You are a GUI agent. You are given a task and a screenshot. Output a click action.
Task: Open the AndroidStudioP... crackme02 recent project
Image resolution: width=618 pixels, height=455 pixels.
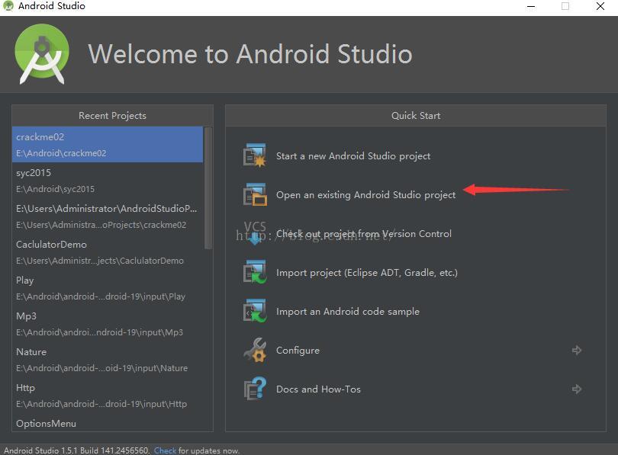click(108, 216)
